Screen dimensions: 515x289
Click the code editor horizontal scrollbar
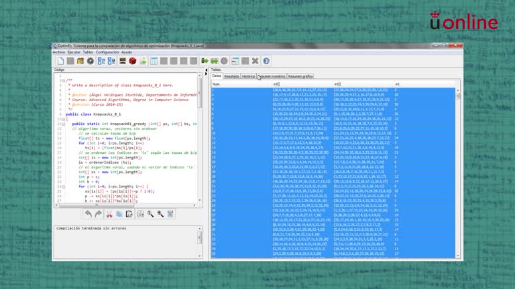(127, 205)
